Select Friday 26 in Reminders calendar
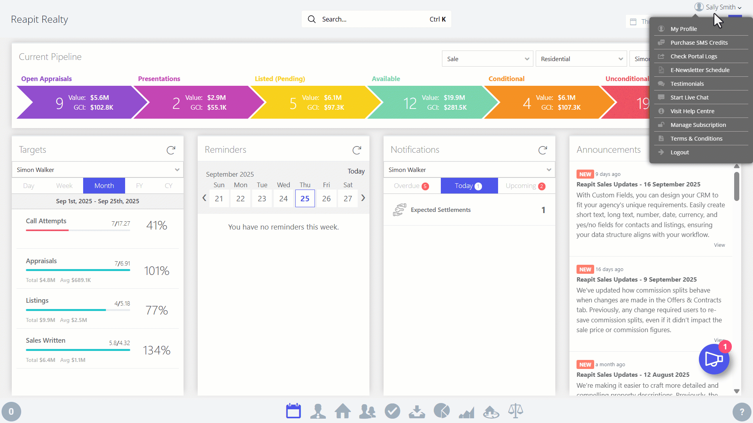 point(326,199)
